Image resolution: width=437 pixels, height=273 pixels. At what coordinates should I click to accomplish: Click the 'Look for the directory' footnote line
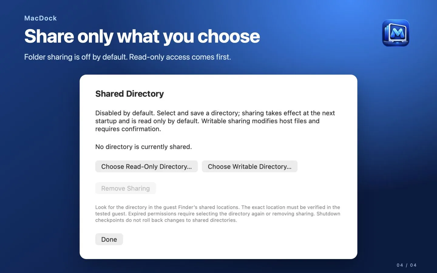tap(218, 207)
